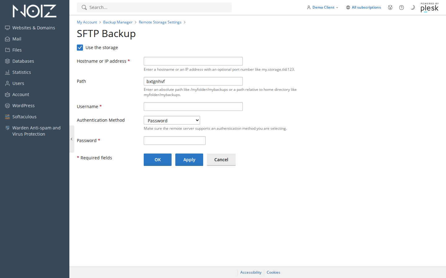Open Mail in the sidebar
The image size is (446, 278).
(x=17, y=39)
